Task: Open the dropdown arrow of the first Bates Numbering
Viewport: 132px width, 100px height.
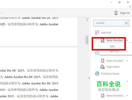Action: tap(127, 40)
